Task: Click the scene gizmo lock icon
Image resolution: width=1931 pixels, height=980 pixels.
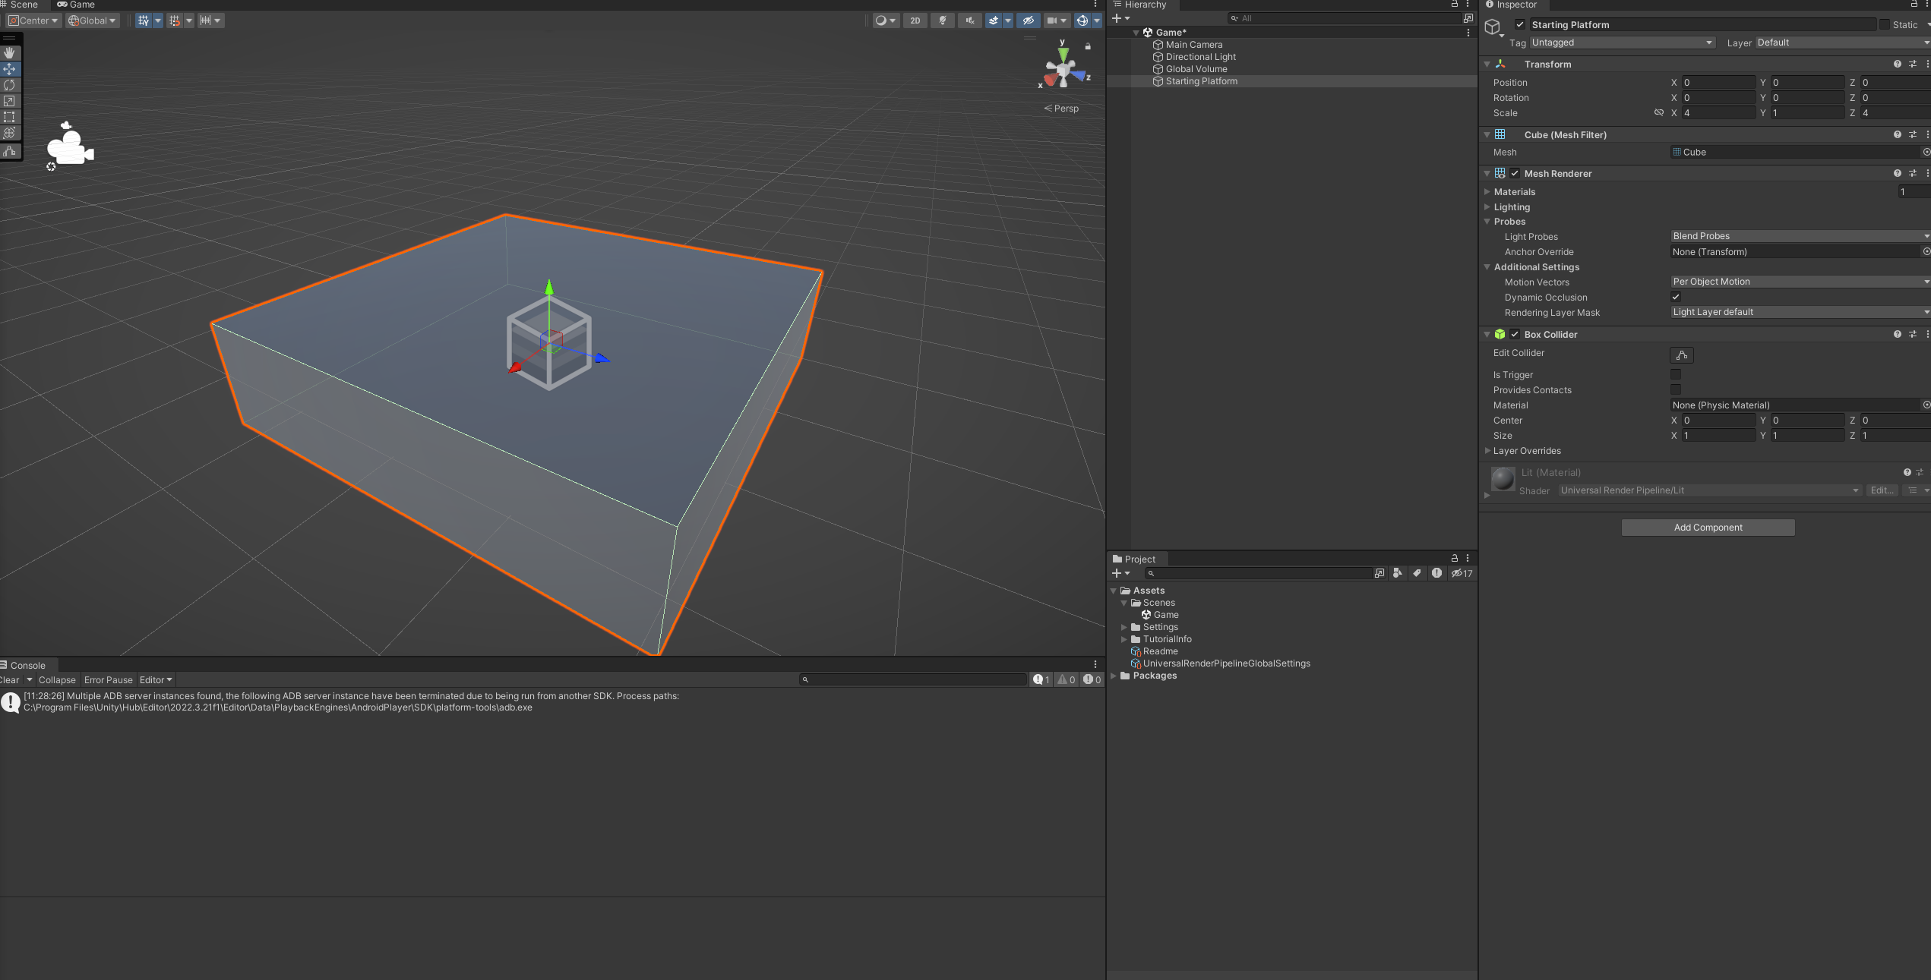Action: click(1088, 46)
